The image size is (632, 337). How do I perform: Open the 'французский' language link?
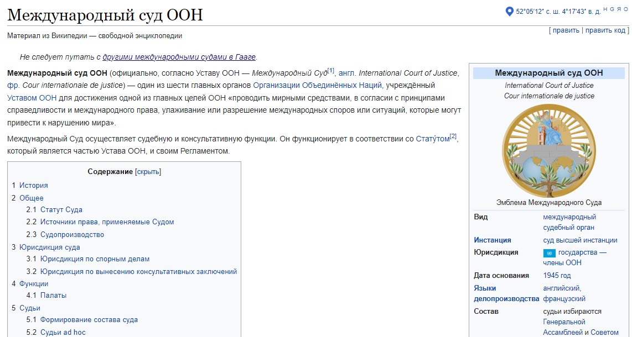[564, 299]
